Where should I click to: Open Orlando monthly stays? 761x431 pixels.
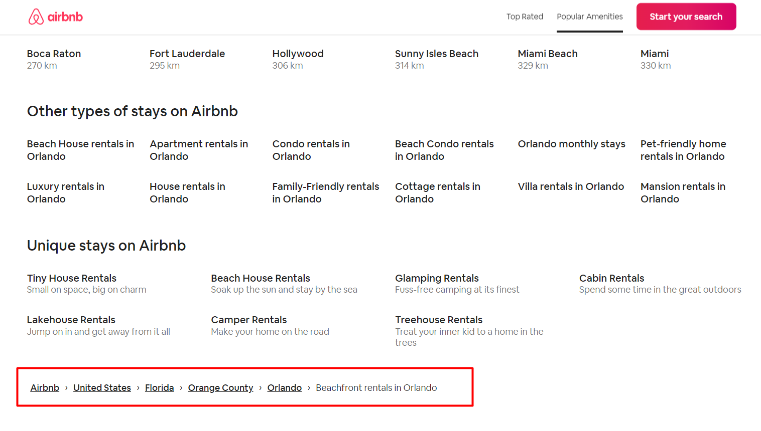pyautogui.click(x=571, y=144)
